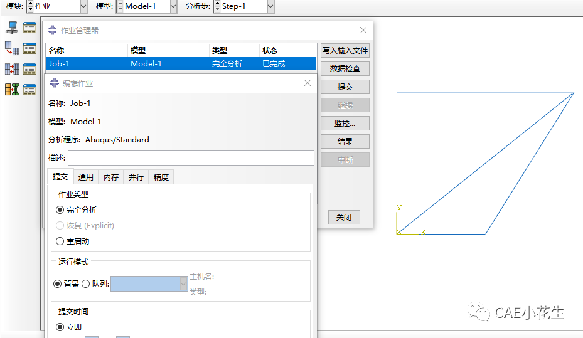Open Job Manager icon beside Create Job

[x=29, y=28]
